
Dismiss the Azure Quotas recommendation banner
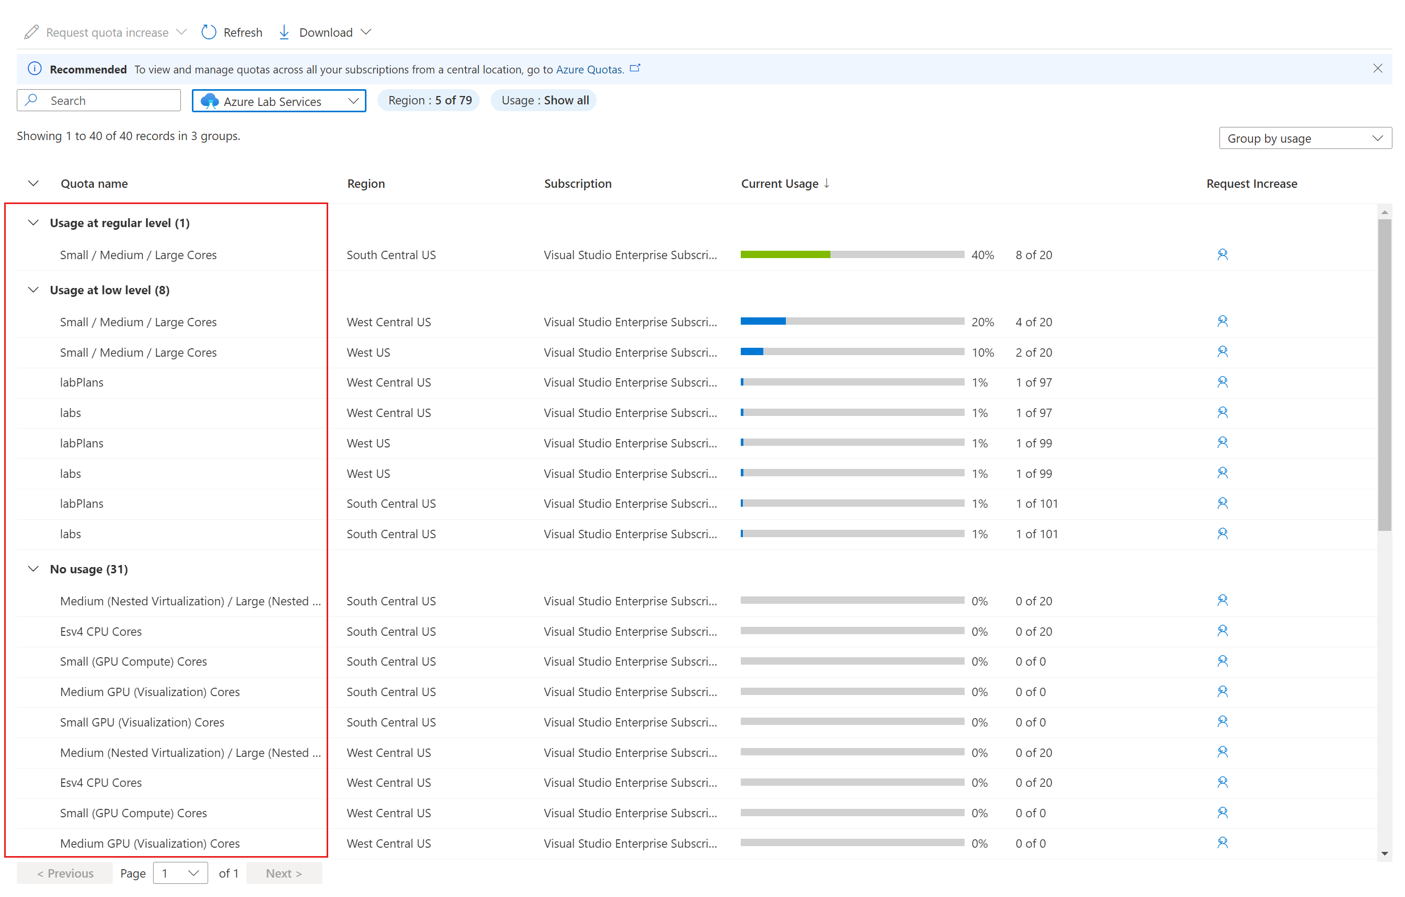[x=1378, y=68]
